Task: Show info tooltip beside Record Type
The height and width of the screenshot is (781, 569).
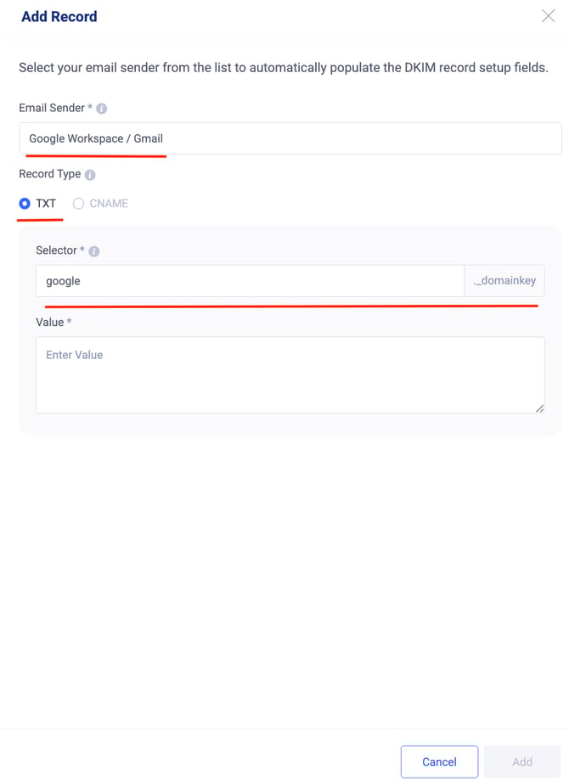Action: click(90, 175)
